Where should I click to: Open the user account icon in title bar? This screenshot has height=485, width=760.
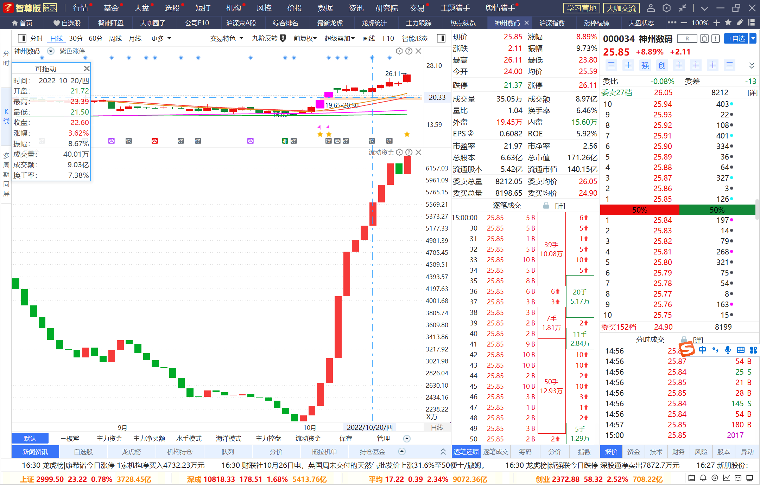(x=651, y=8)
